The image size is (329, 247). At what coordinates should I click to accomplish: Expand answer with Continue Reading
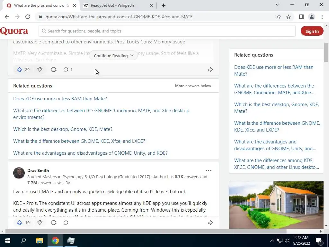(x=113, y=56)
